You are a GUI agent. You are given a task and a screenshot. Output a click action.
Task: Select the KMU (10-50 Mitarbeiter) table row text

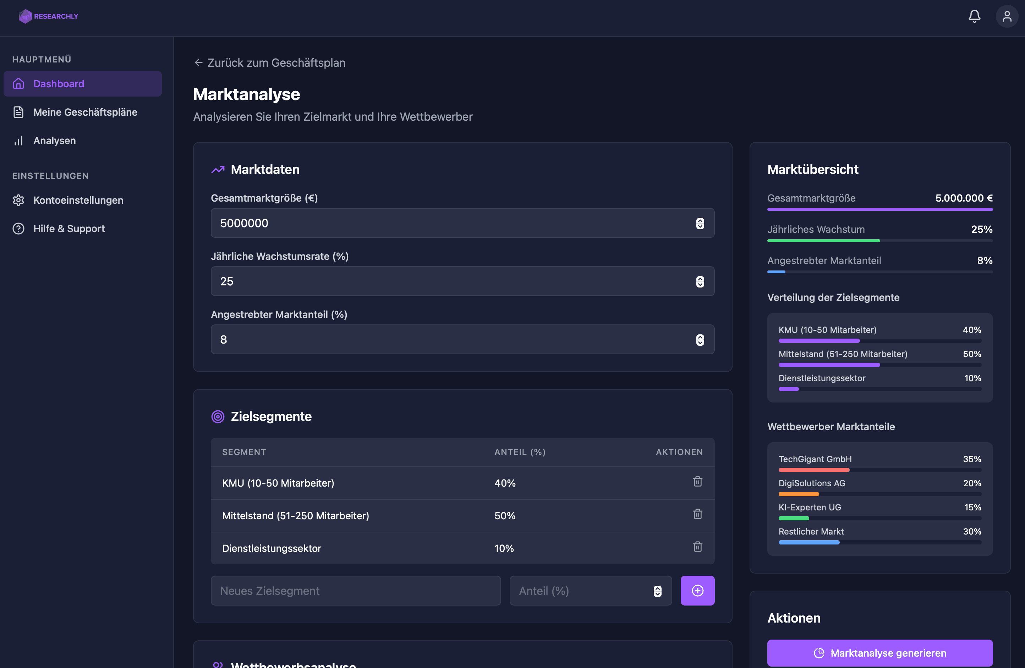pos(278,483)
